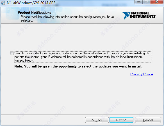
Task: Click the NATIONAL INSTRUMENTS logo text
Action: (143, 15)
